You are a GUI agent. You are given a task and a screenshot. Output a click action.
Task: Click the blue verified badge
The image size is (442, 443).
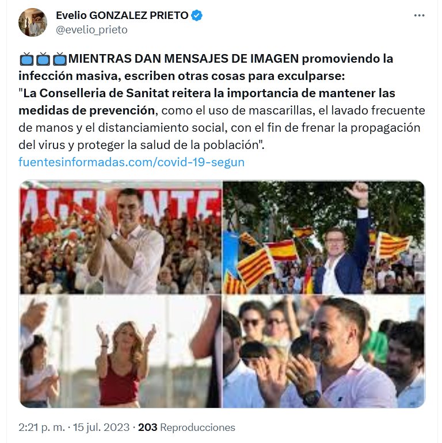(x=197, y=16)
